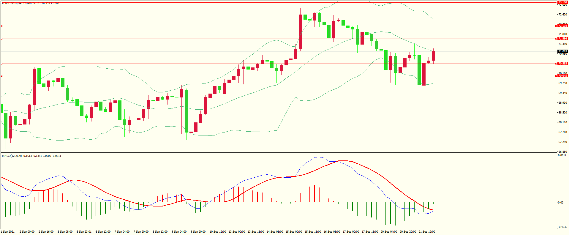Click the 15 Sep 00:00 time label
This screenshot has width=569, height=235.
[x=294, y=232]
